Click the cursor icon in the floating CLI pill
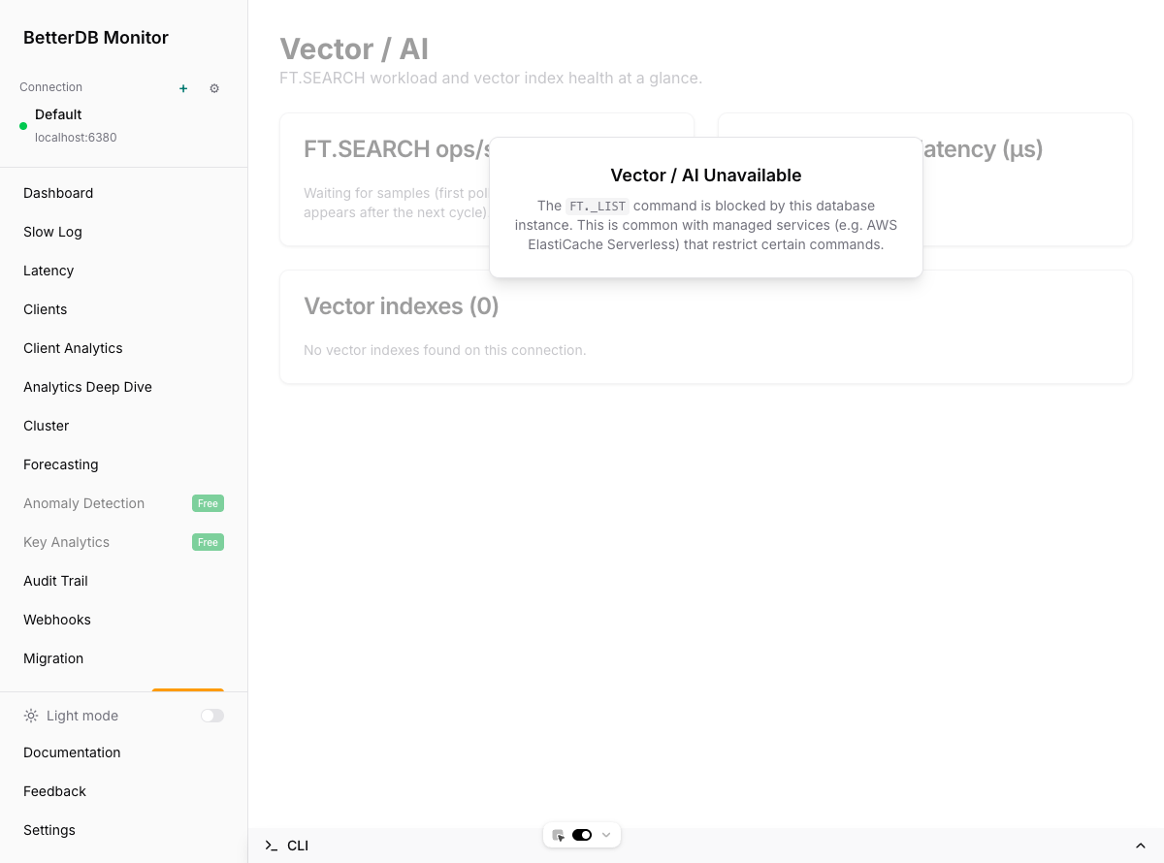 (558, 834)
